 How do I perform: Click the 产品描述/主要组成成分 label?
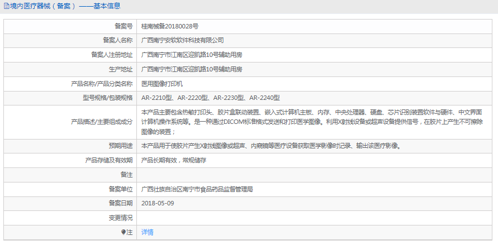point(102,122)
